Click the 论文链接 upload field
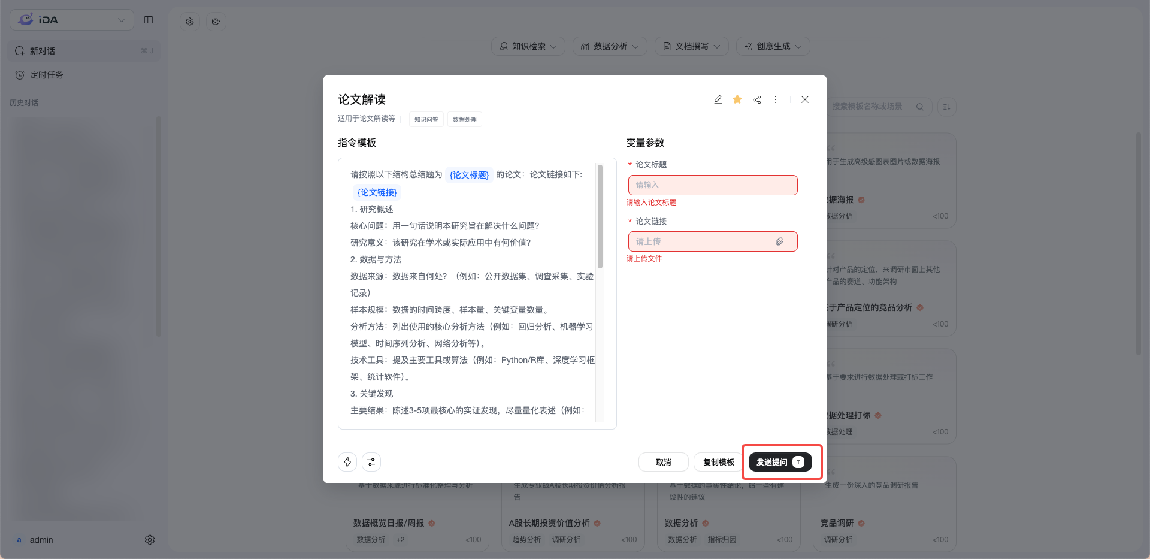This screenshot has height=559, width=1150. click(x=713, y=241)
